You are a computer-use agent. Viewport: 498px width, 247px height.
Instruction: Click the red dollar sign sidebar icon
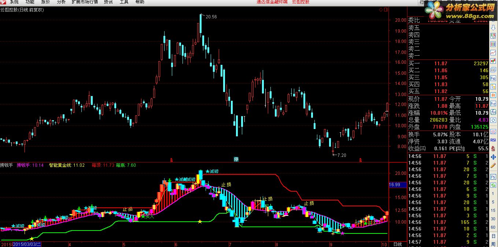click(x=493, y=148)
